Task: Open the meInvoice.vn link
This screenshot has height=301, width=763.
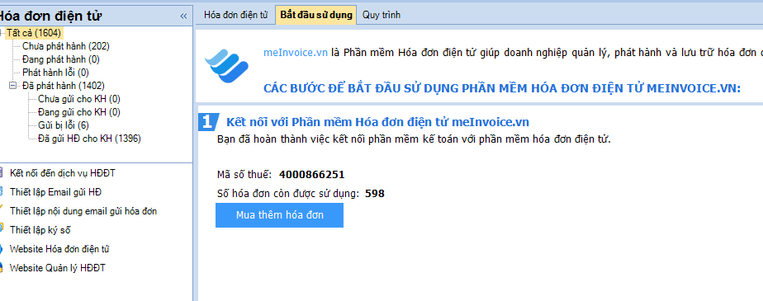Action: [296, 53]
